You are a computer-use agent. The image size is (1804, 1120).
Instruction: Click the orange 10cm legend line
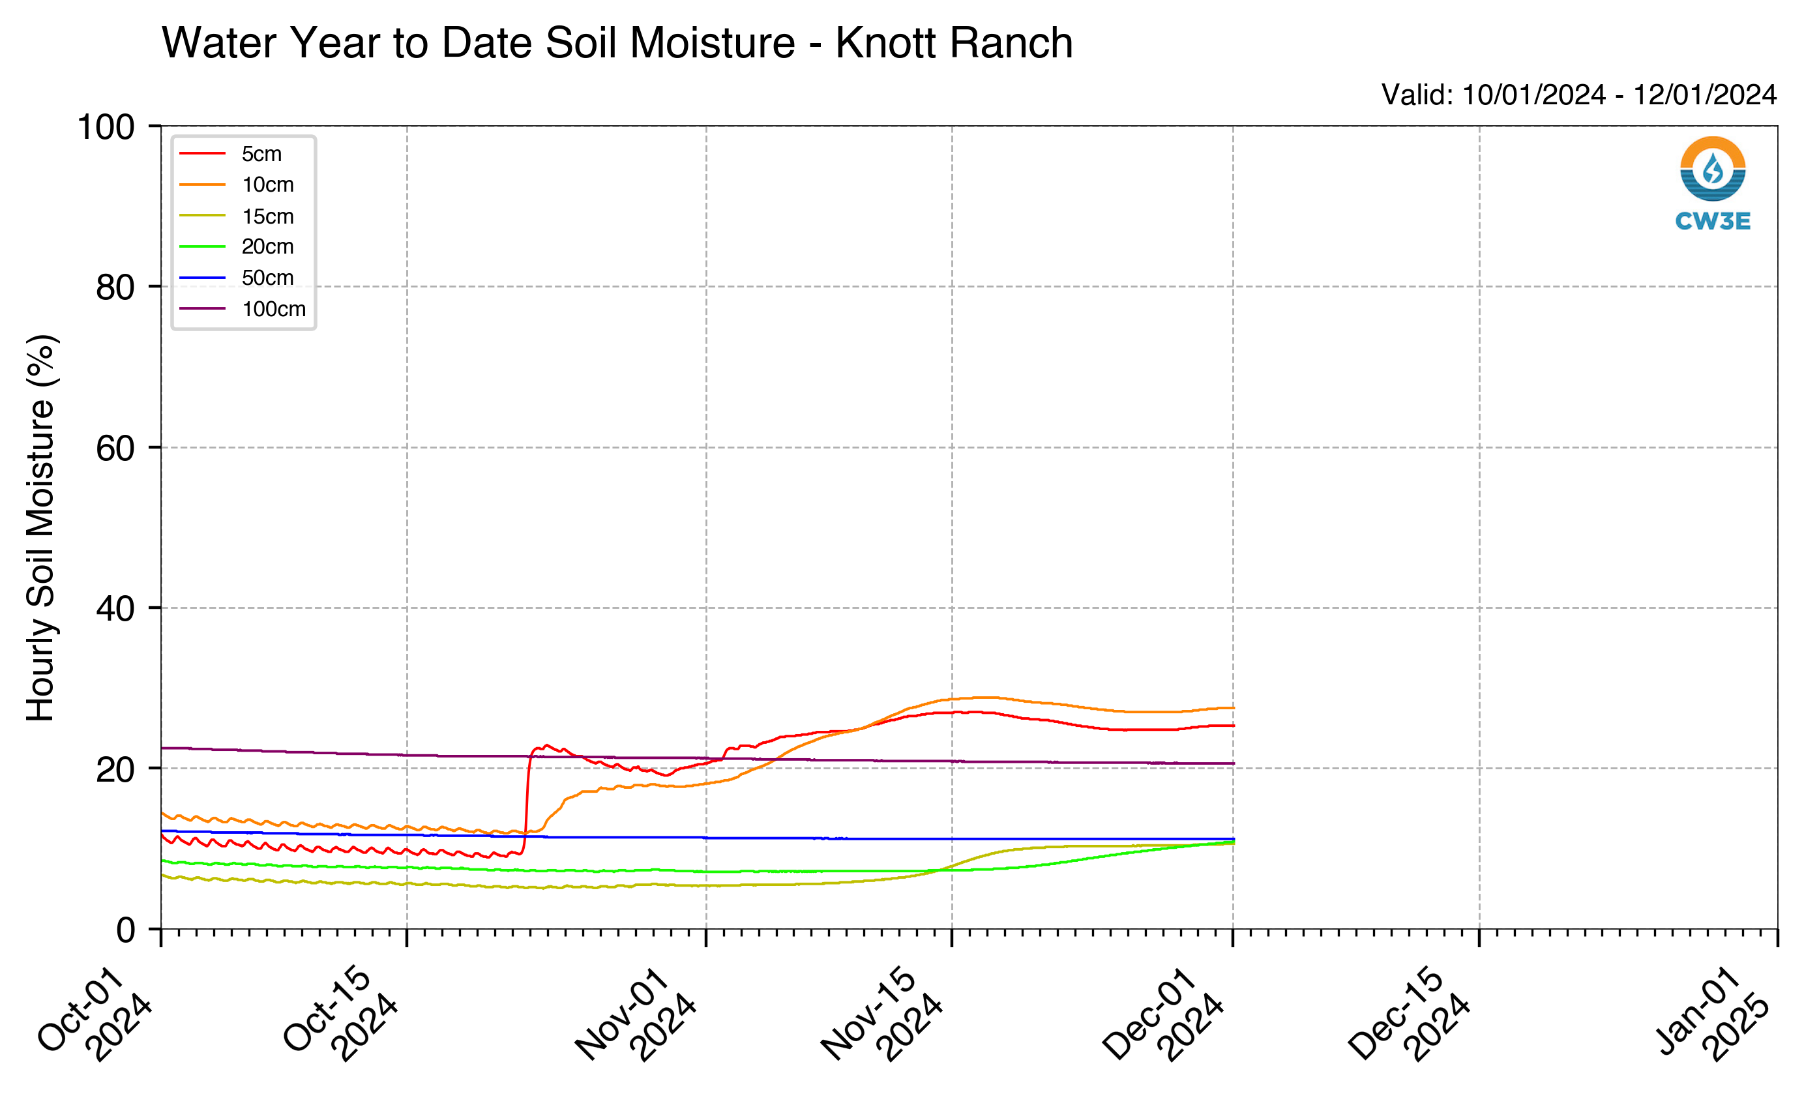201,185
